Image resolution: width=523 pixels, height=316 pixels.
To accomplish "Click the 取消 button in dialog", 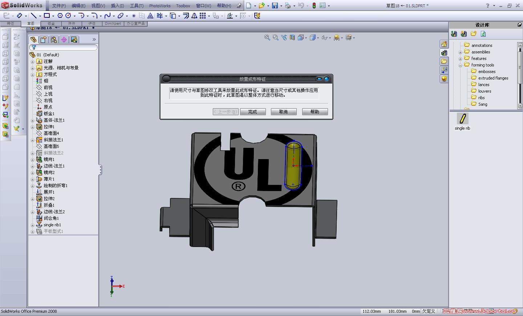I will tap(283, 112).
